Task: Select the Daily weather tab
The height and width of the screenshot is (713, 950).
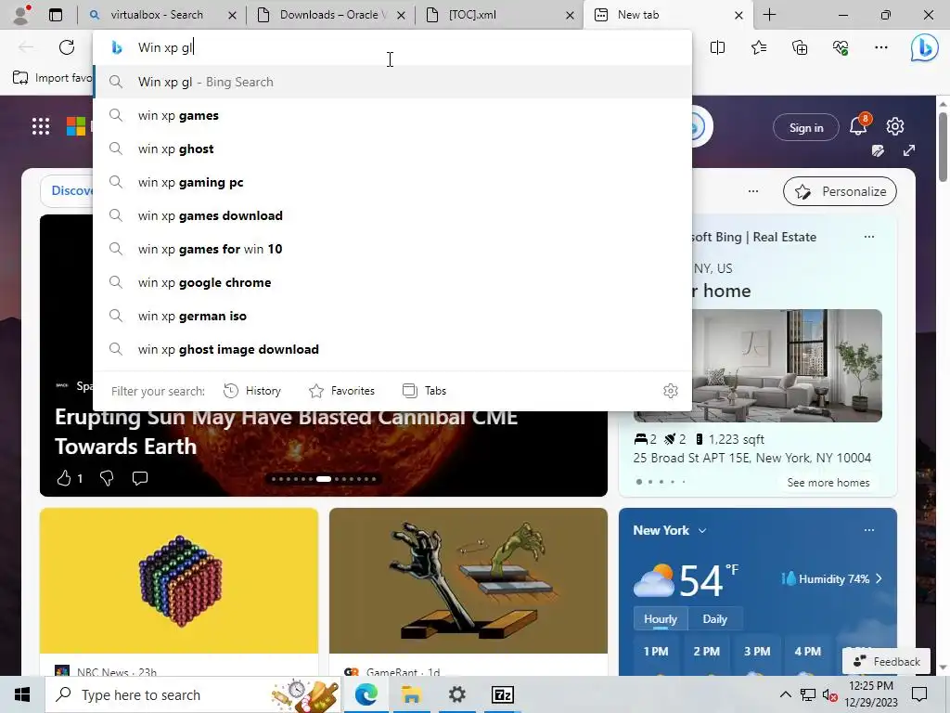Action: pos(714,618)
